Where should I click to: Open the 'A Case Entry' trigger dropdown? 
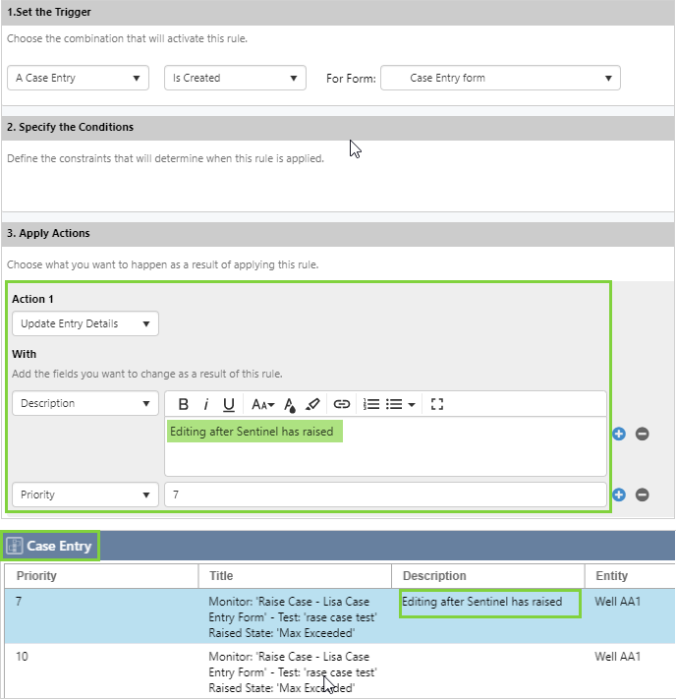(x=78, y=78)
